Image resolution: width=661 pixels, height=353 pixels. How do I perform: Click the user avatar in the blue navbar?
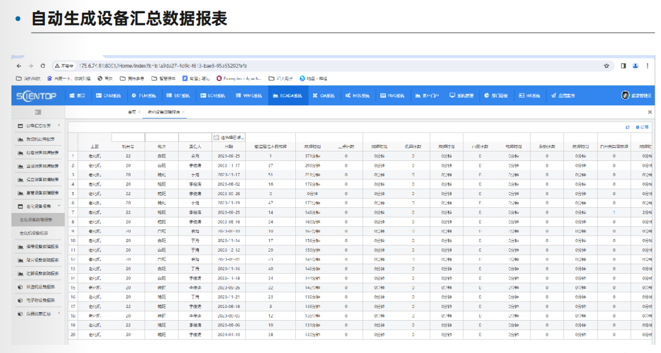pos(625,95)
